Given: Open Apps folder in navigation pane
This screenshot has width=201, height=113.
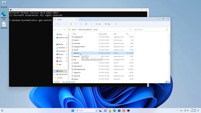Looking at the screenshot, I should (60, 64).
